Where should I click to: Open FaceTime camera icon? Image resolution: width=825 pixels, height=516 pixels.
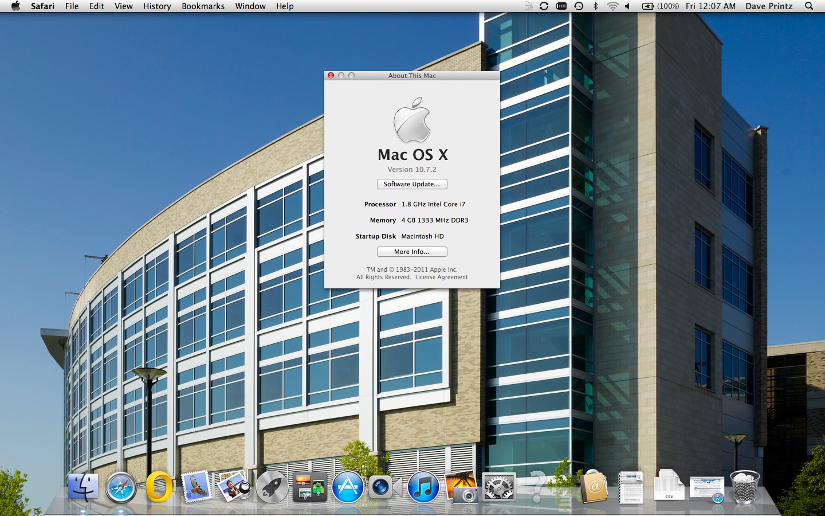[x=386, y=487]
